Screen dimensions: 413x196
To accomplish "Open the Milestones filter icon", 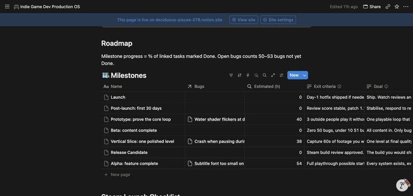I will pos(231,75).
